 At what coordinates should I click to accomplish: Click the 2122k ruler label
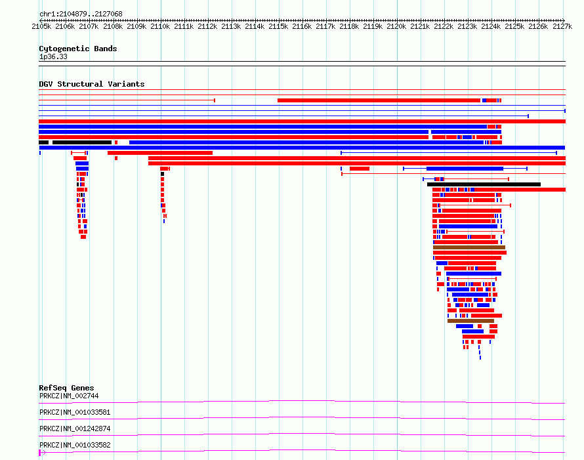click(x=444, y=26)
